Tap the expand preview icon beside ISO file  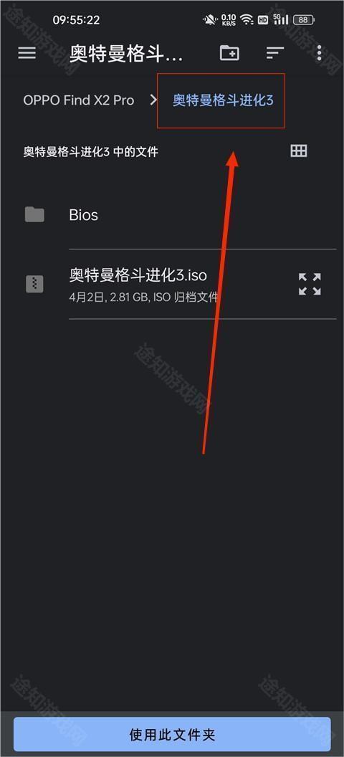coord(310,284)
